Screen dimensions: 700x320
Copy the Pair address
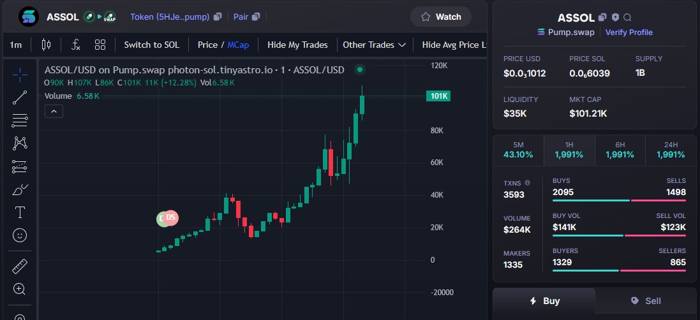(256, 17)
